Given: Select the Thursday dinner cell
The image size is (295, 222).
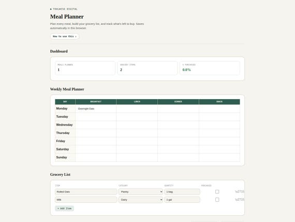Looking at the screenshot, I should [x=178, y=133].
